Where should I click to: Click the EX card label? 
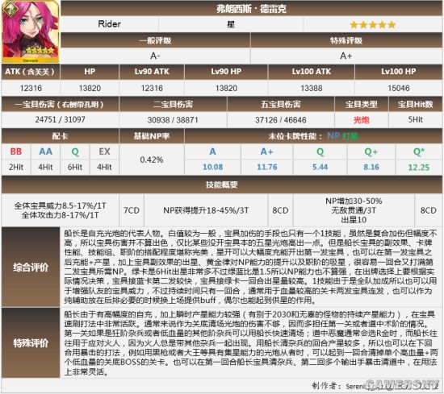tap(104, 151)
